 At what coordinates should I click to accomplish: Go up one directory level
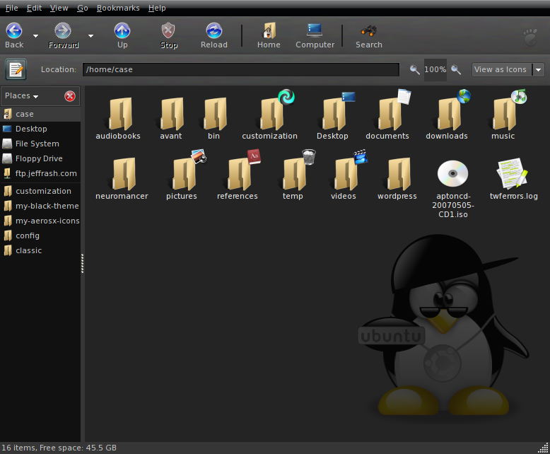coord(122,35)
